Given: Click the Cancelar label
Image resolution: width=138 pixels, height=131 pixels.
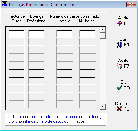Looking at the screenshot, I should pos(123,104).
